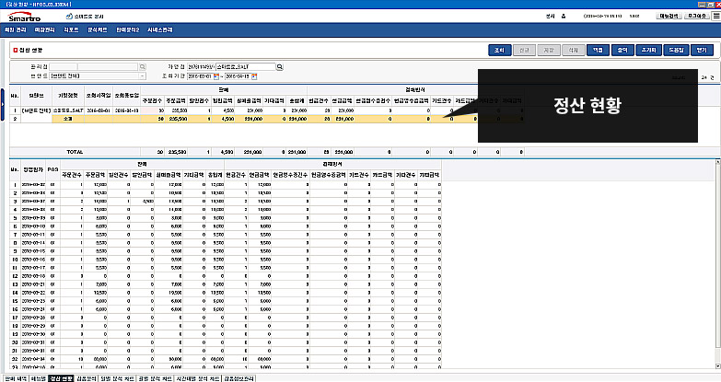Click the 엑셀 export button
This screenshot has height=382, width=721.
click(x=599, y=50)
